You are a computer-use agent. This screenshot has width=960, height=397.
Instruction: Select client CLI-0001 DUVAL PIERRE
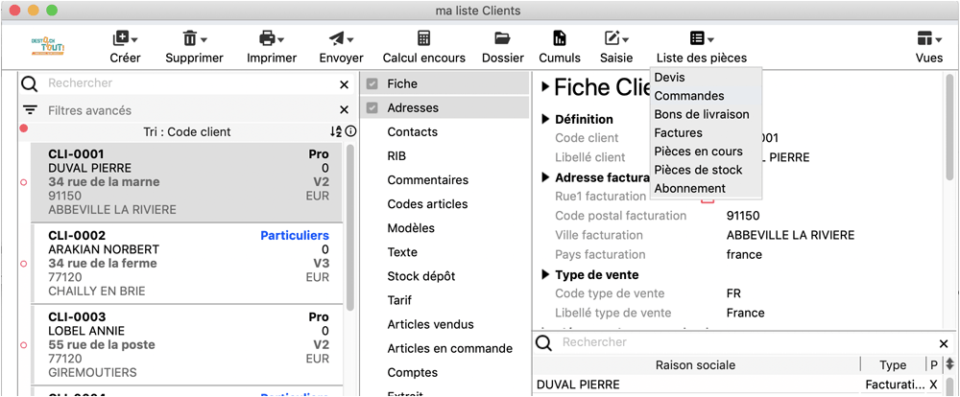187,182
